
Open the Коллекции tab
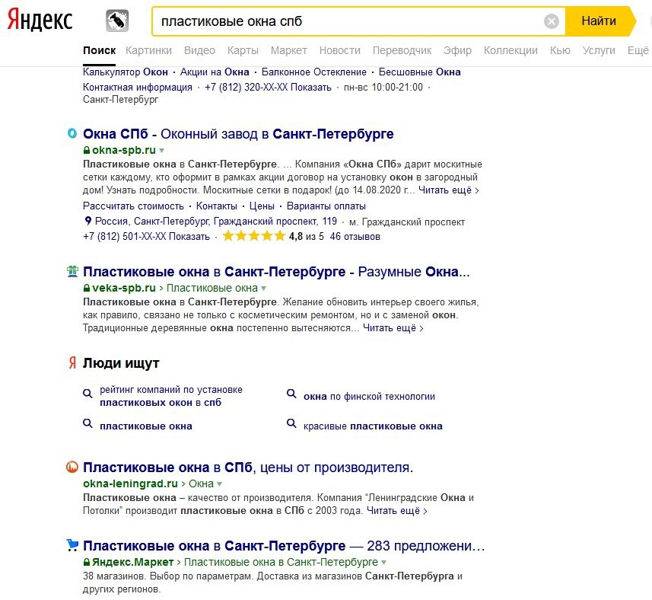[510, 50]
